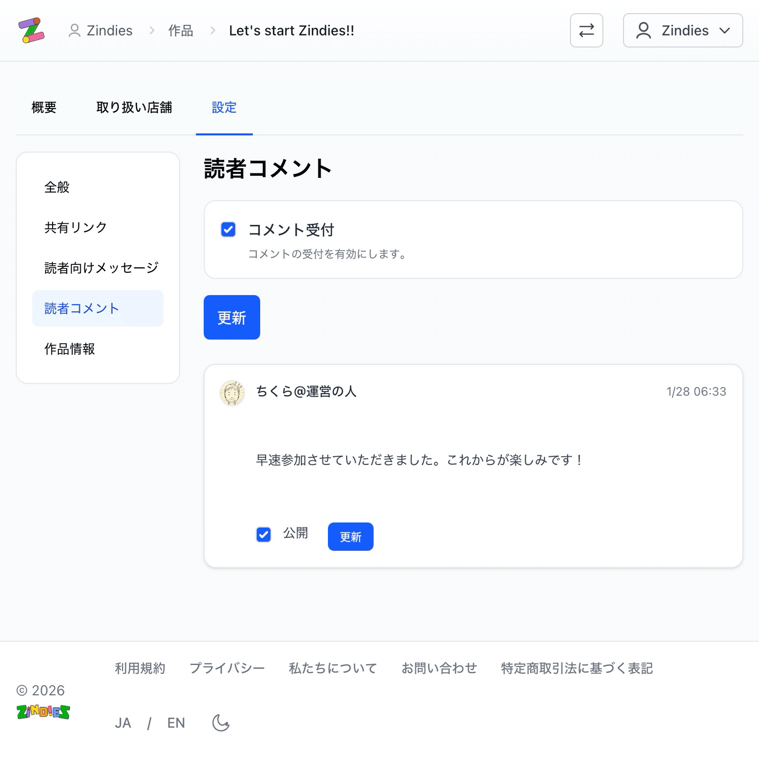The image size is (759, 759).
Task: Disable the コメント受付 checkbox
Action: (228, 229)
